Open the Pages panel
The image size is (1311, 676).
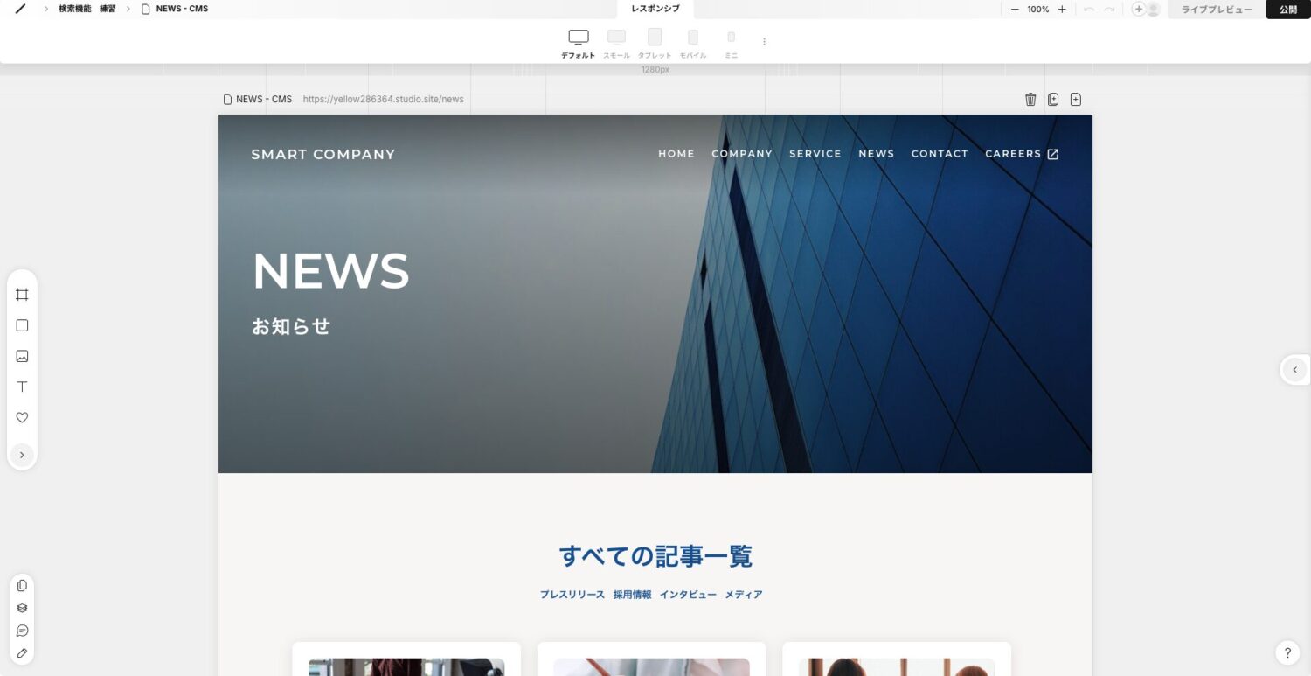(22, 585)
